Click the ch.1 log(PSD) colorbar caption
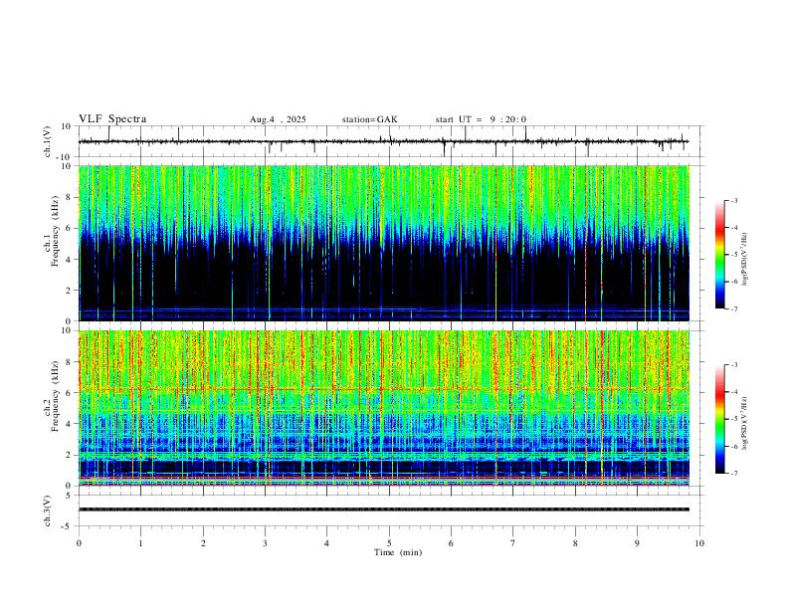This screenshot has width=788, height=609. coord(745,259)
